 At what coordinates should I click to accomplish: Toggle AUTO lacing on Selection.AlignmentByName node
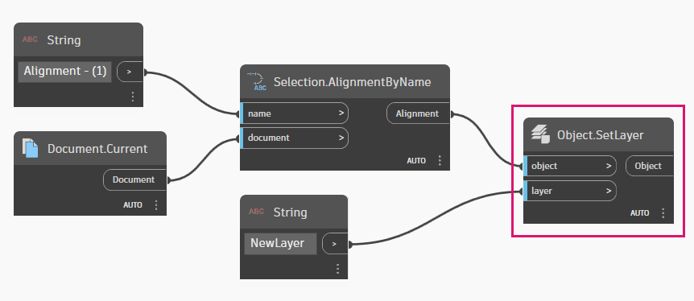416,161
